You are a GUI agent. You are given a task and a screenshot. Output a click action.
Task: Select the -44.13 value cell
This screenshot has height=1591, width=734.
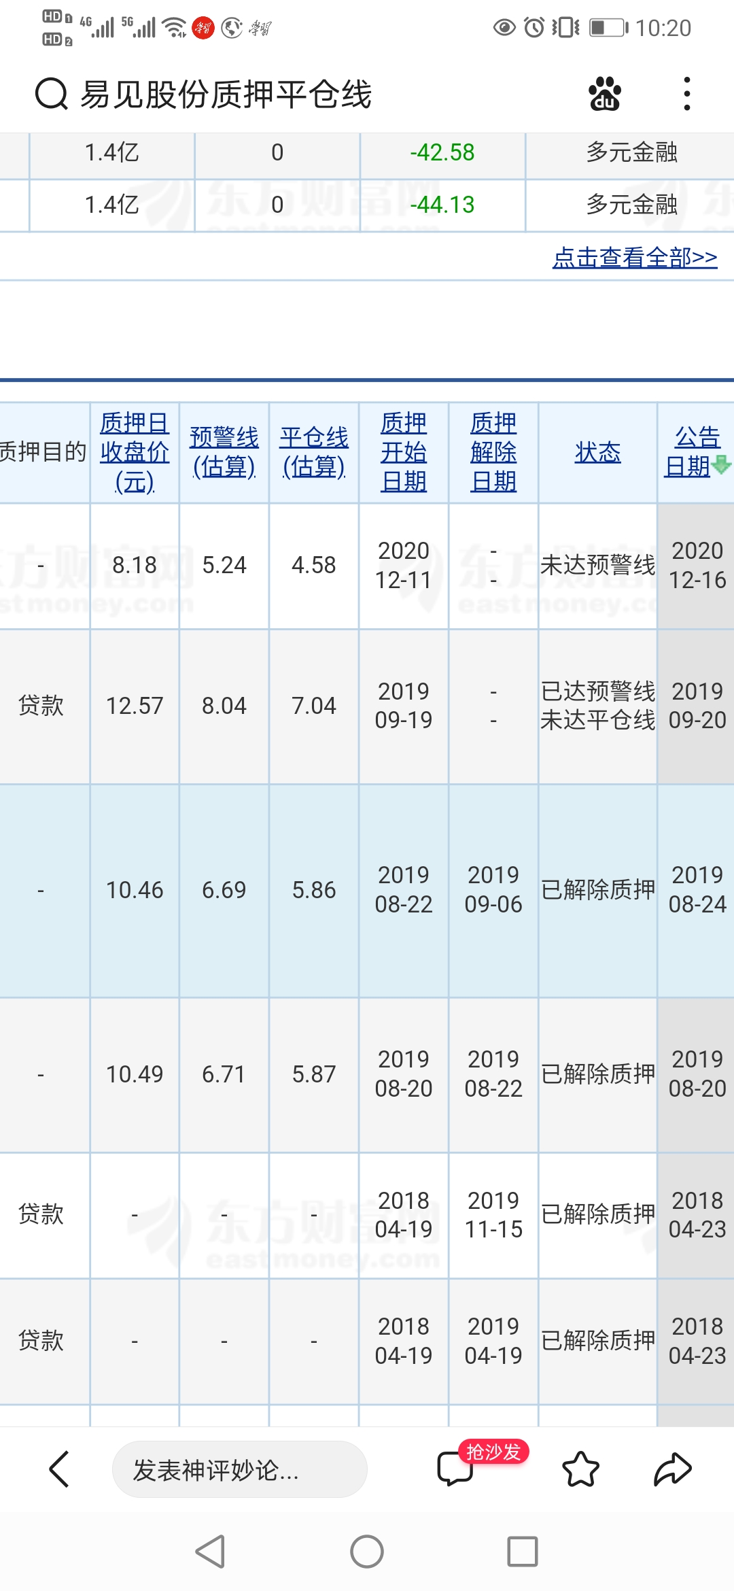442,205
